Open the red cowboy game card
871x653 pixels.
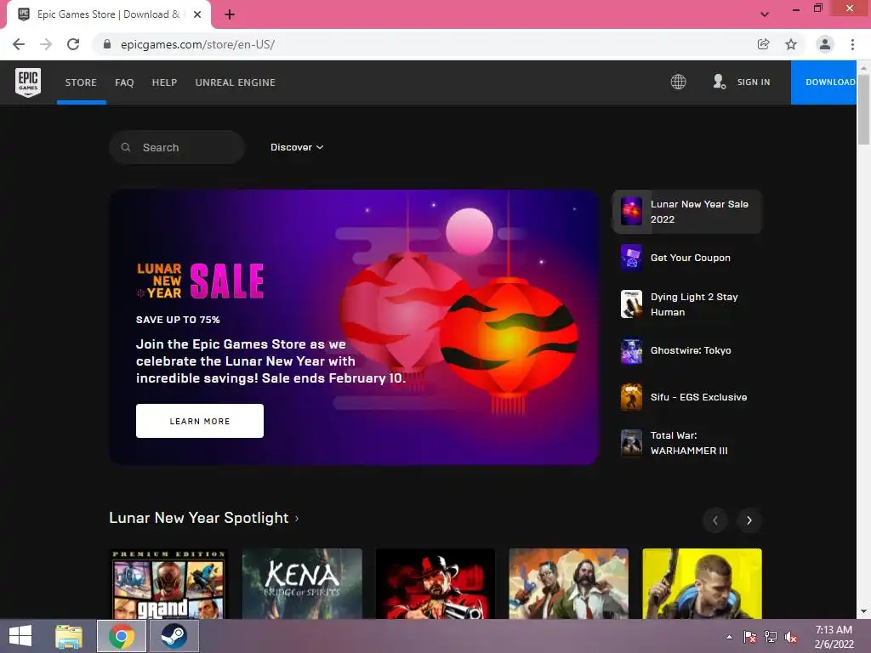point(435,583)
